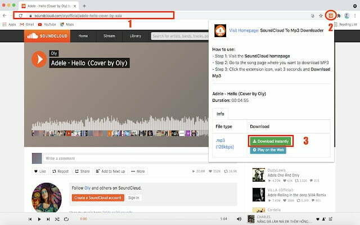This screenshot has height=225, width=360.
Task: Open the Library tab
Action: point(135,36)
